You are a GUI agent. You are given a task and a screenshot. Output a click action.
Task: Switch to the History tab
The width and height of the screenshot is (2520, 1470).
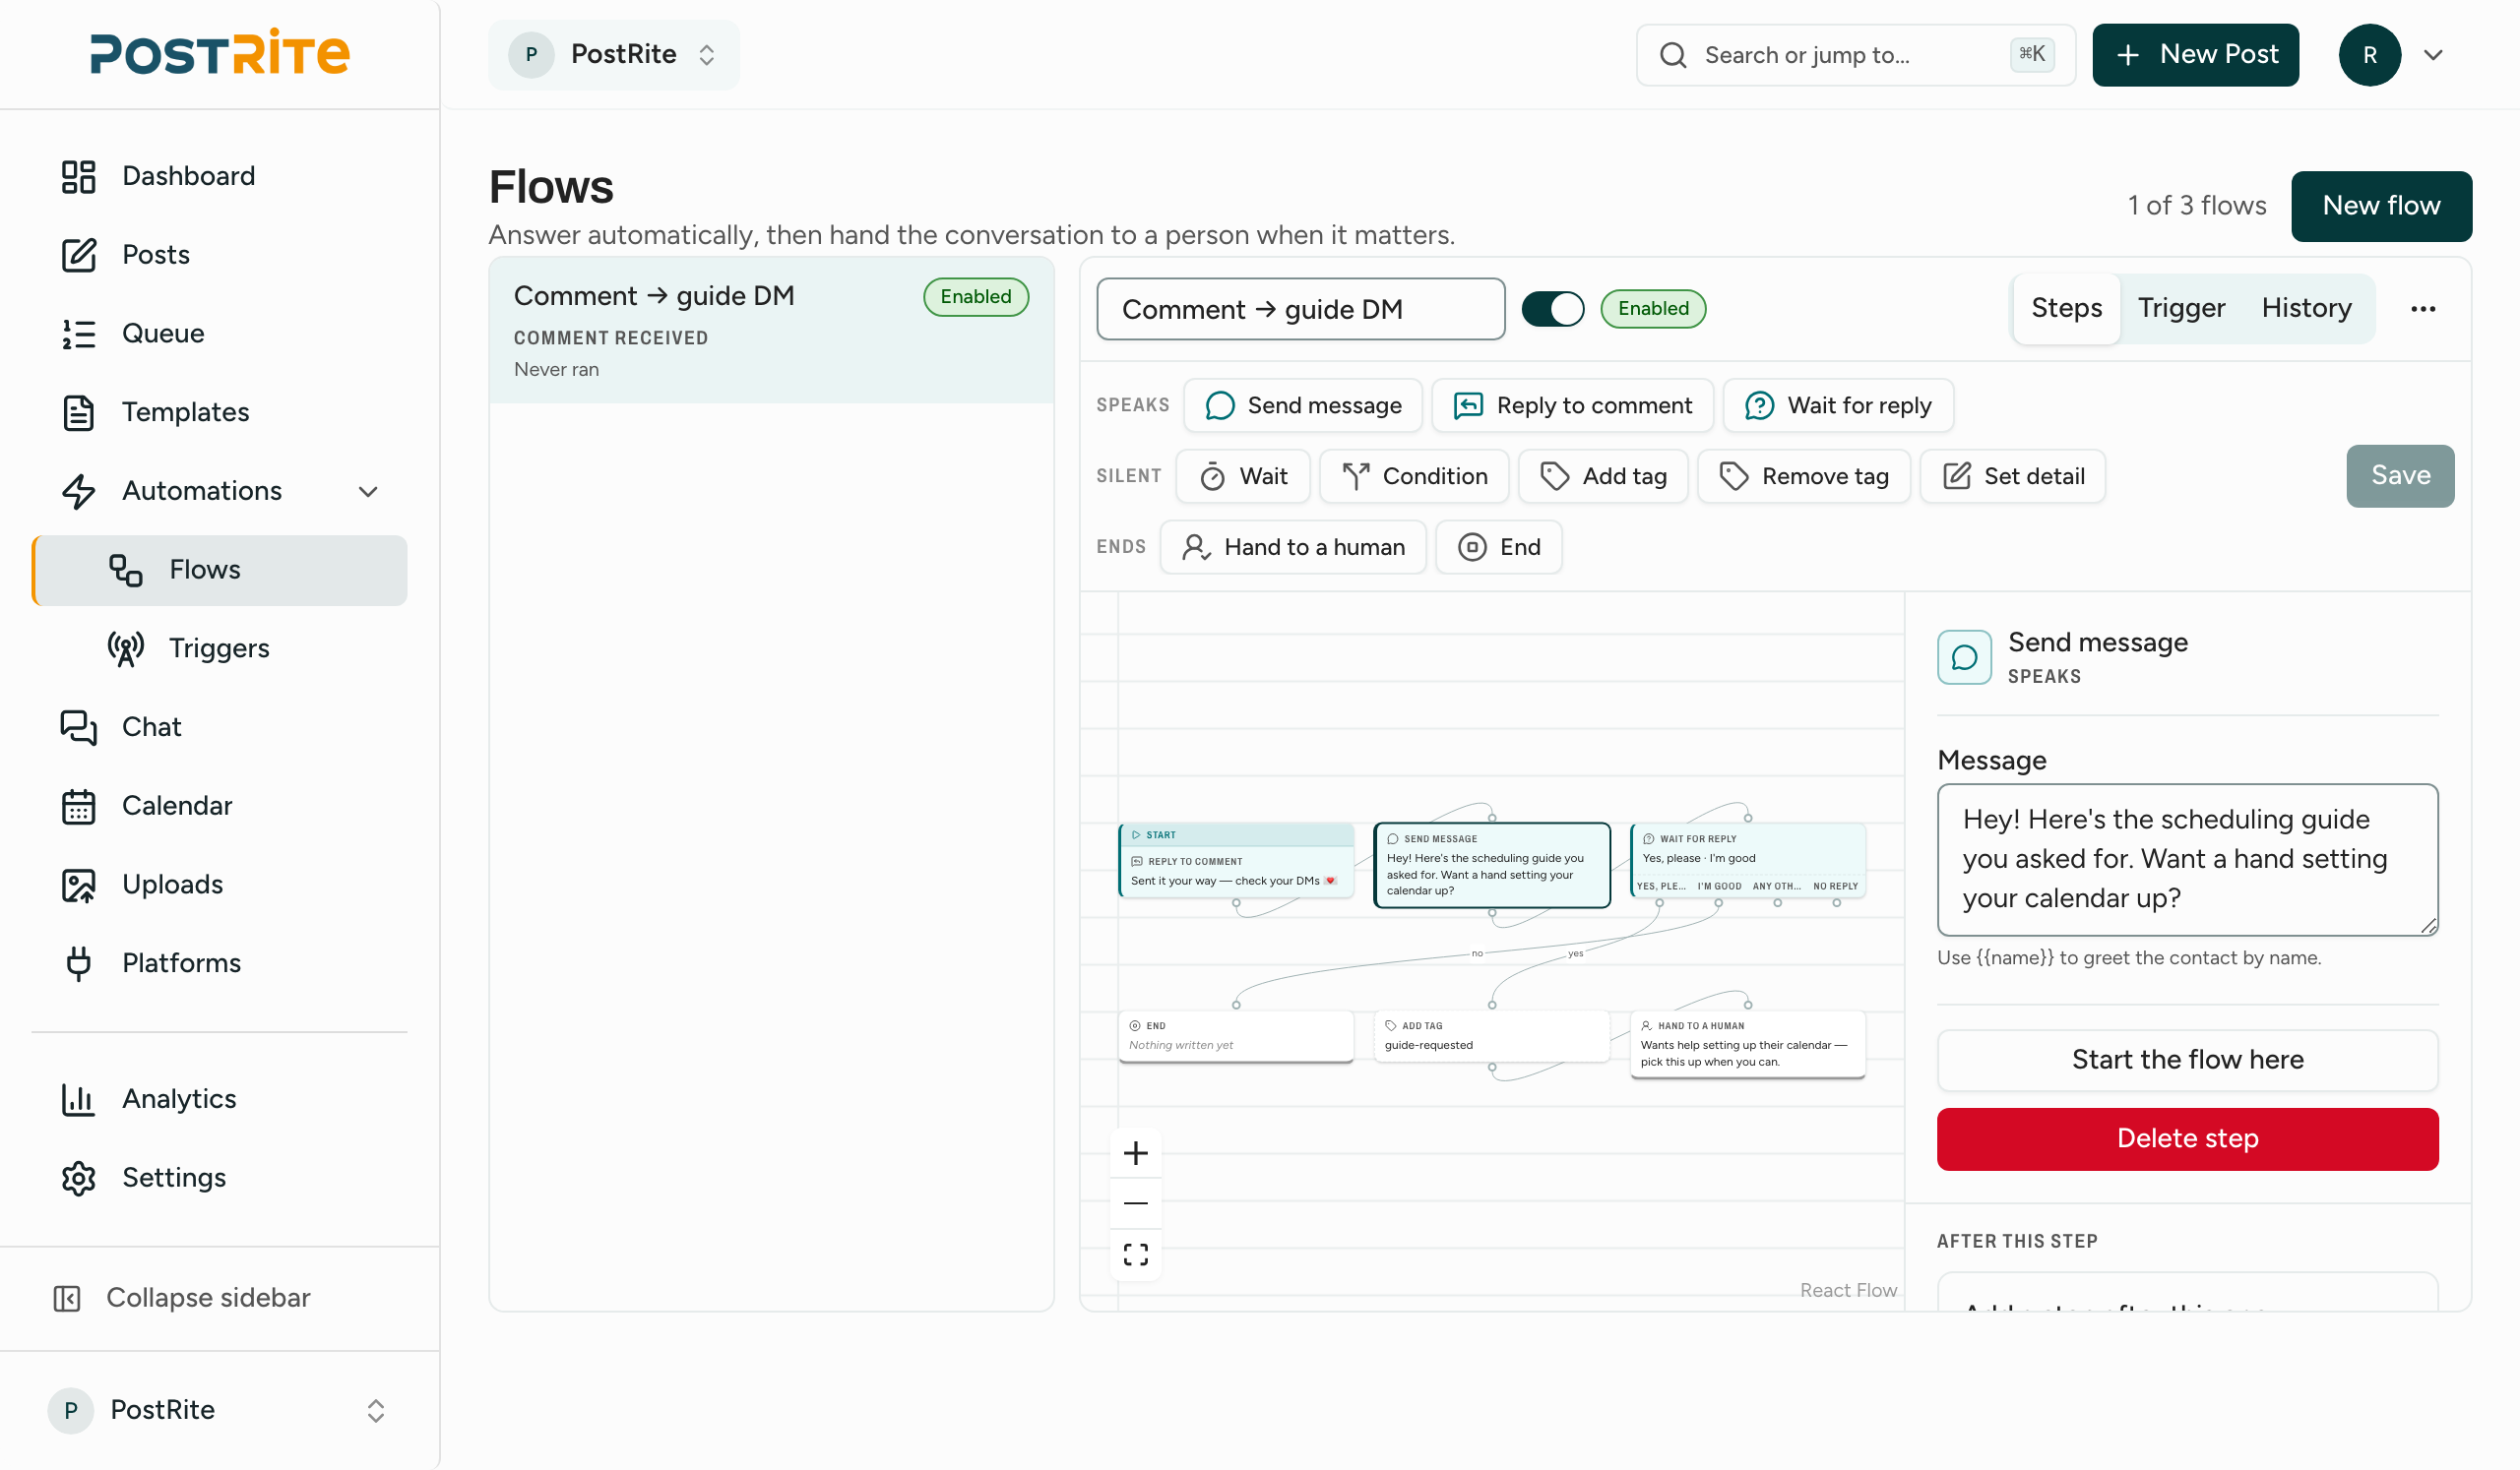2306,309
